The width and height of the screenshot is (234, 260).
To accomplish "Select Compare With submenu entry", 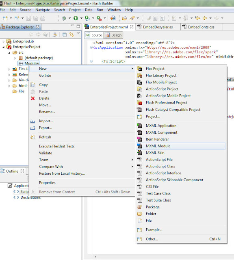I will (82, 167).
